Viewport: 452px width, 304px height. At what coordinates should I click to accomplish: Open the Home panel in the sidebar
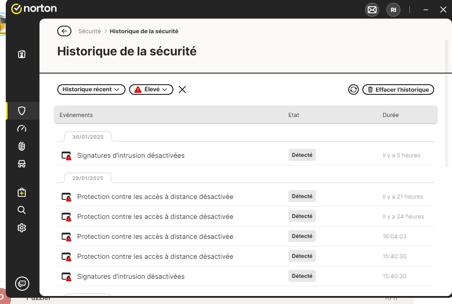pyautogui.click(x=22, y=54)
